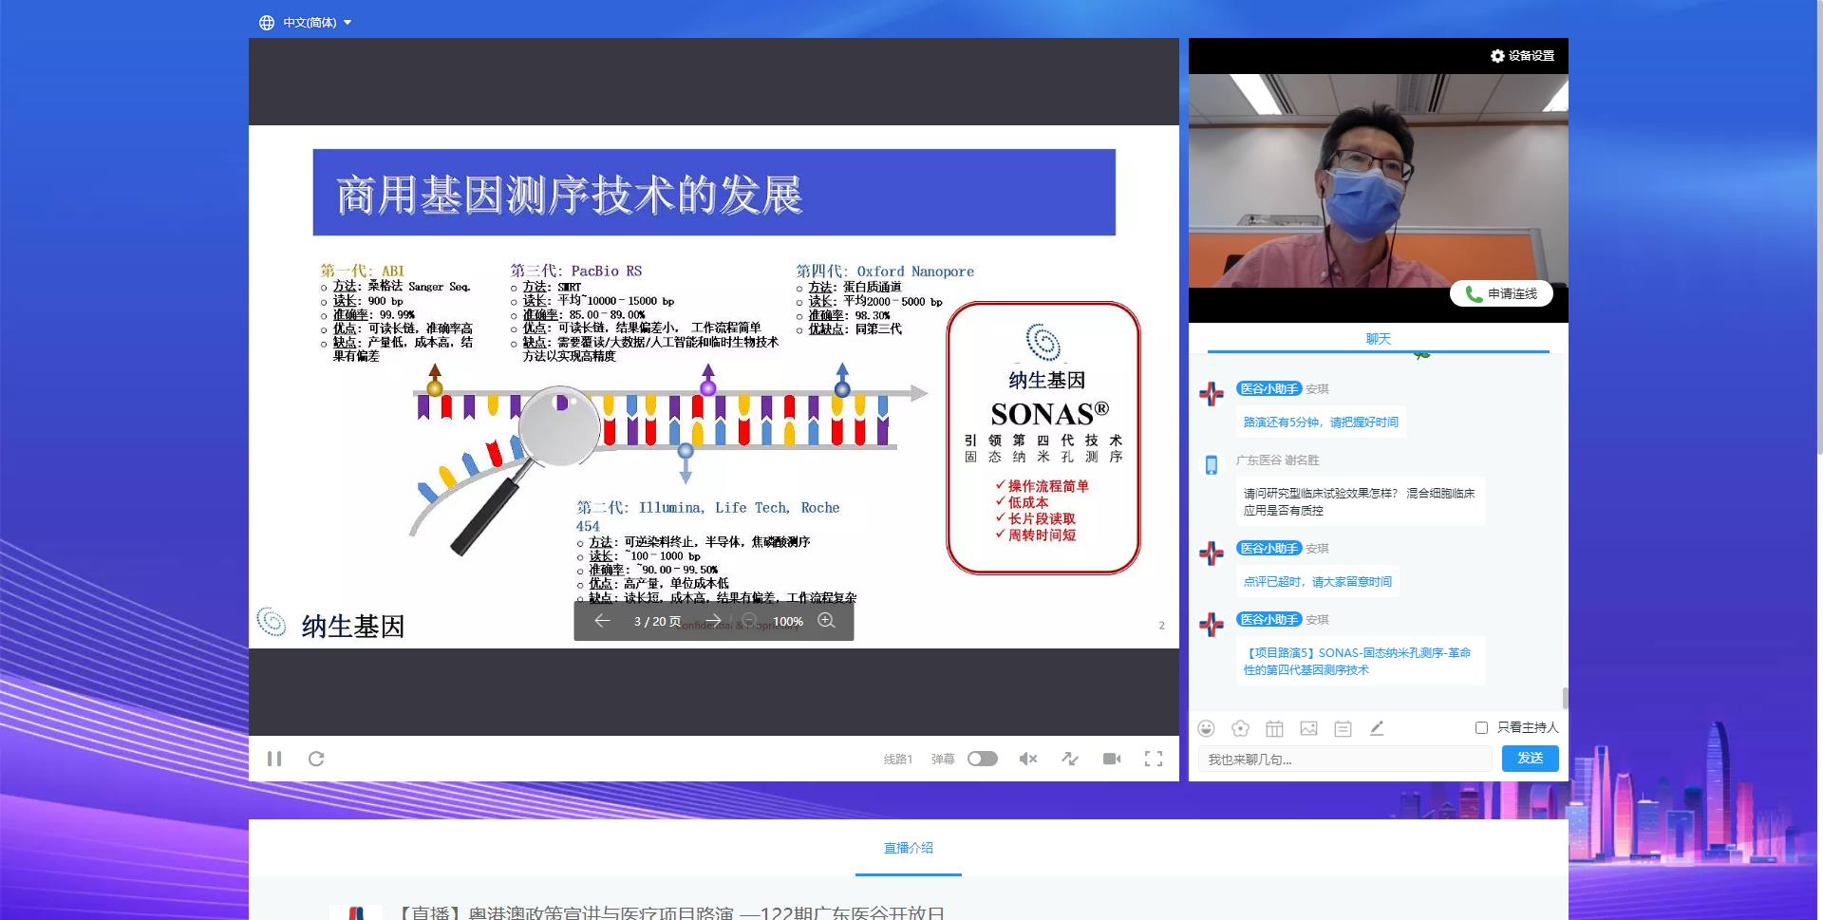Enter fullscreen mode for the player

(x=1154, y=759)
